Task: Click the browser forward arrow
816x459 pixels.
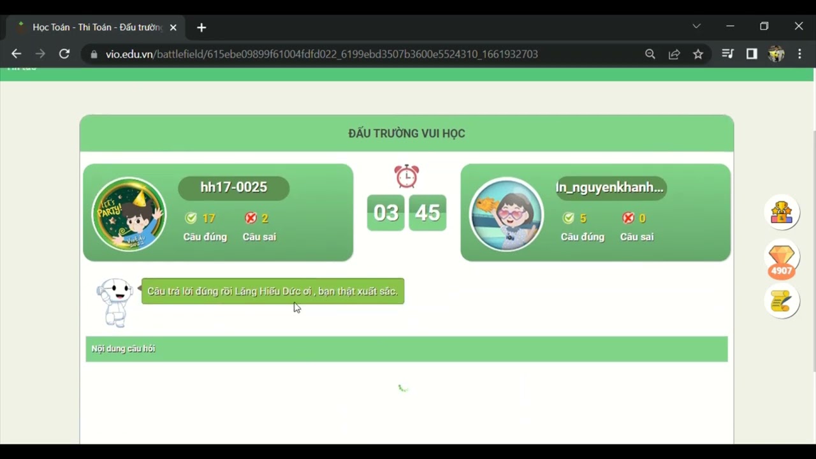Action: pyautogui.click(x=40, y=54)
